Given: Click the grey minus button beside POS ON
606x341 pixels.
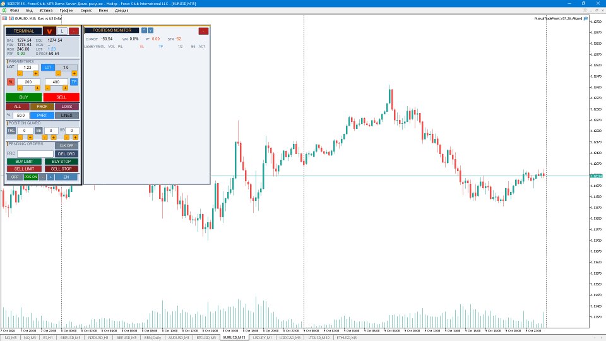Looking at the screenshot, I should click(42, 177).
